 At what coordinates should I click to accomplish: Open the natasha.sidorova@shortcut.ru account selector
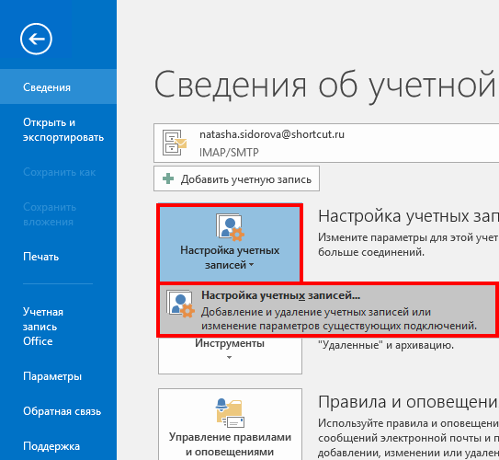(x=326, y=143)
